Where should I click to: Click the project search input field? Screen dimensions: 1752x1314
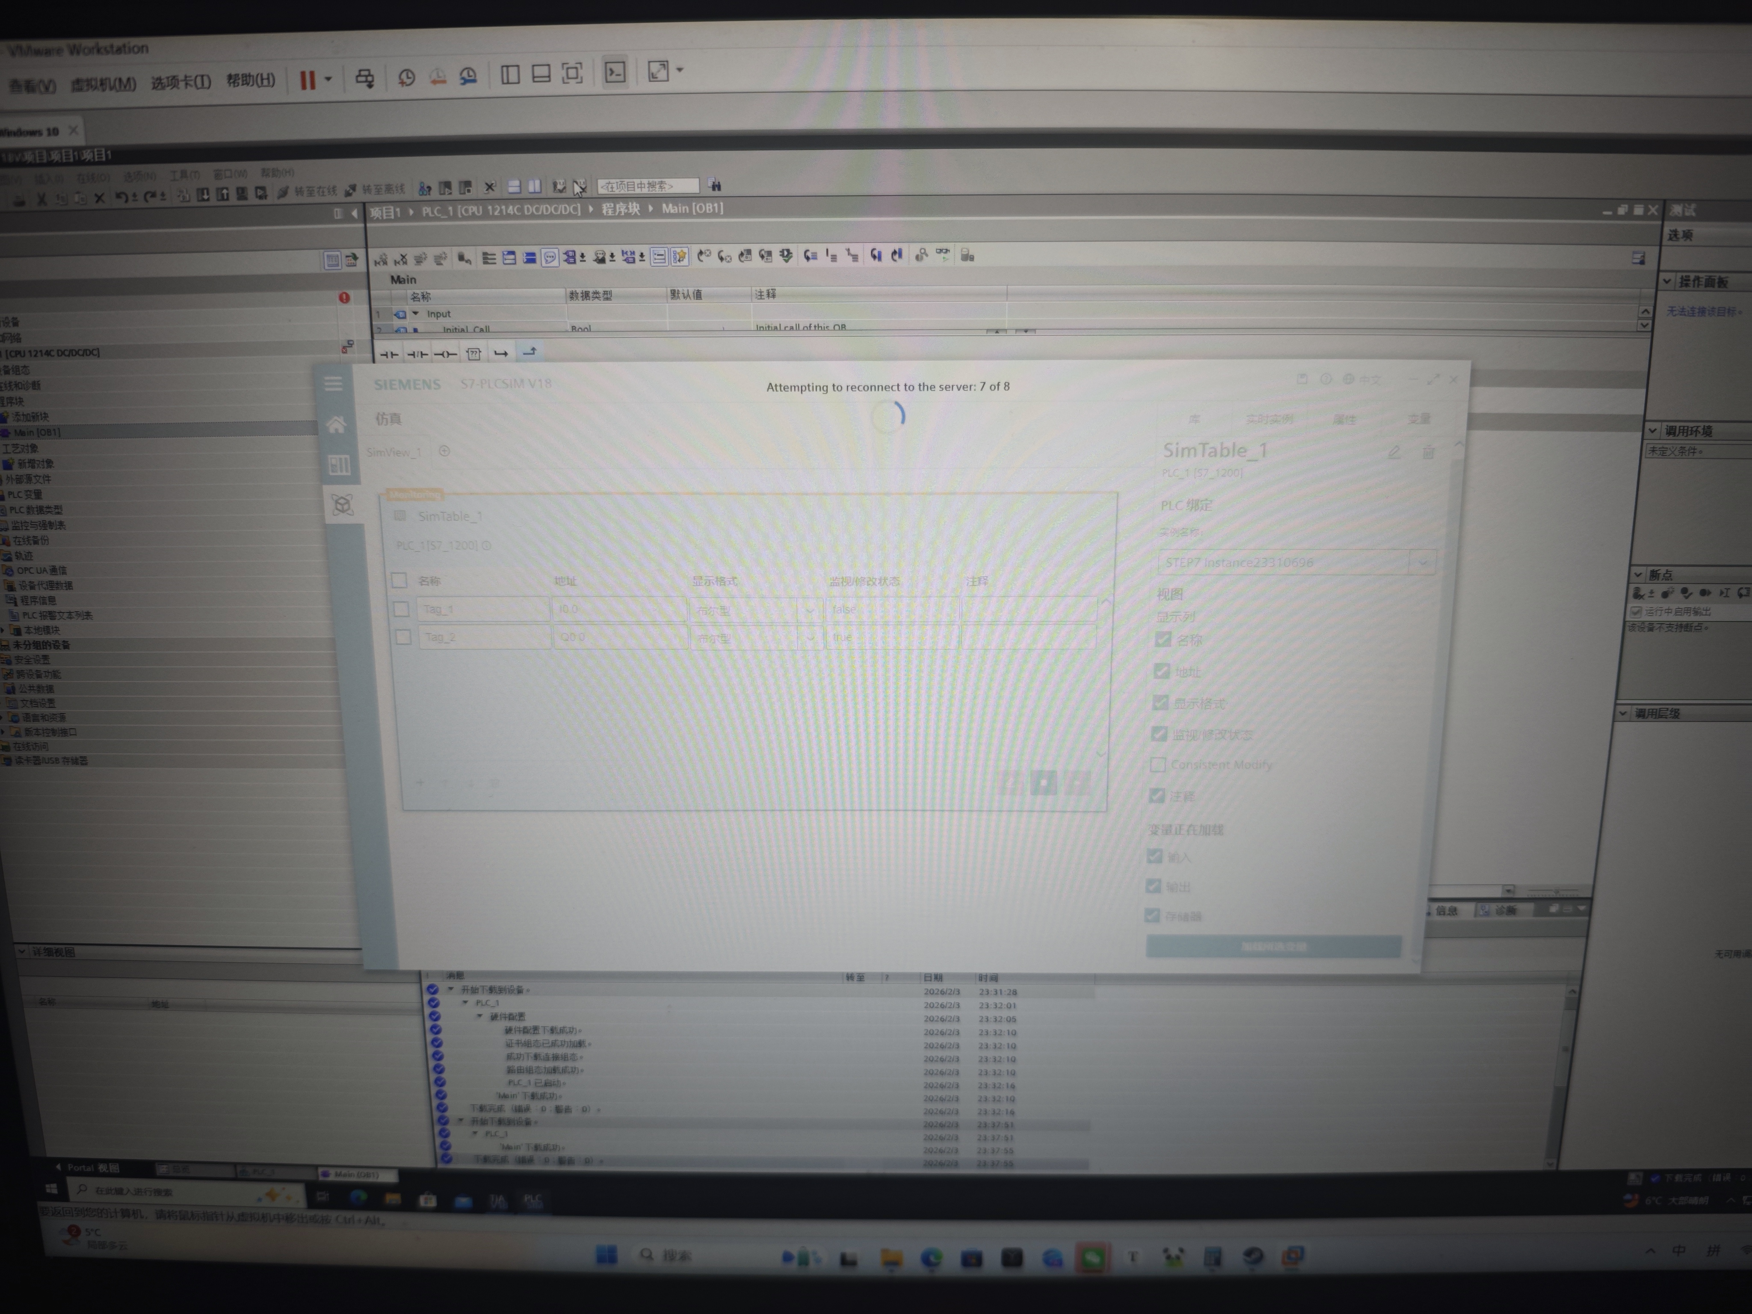click(648, 186)
